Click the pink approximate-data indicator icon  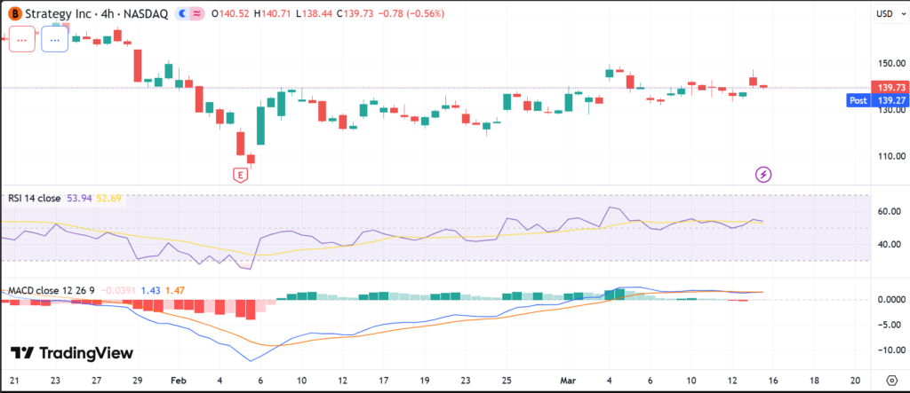point(196,14)
